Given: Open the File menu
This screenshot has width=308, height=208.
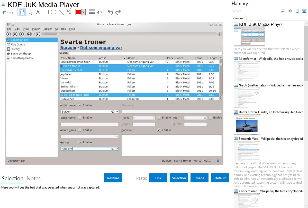Looking at the screenshot, I should point(9,29).
